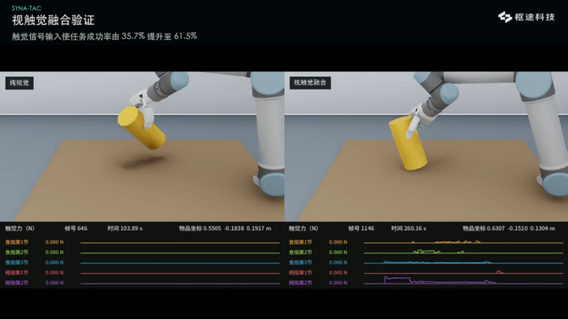
Task: Select 拇指第1节 in the right force panel
Action: [x=300, y=272]
